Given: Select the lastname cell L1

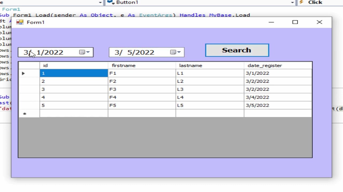Looking at the screenshot, I should coord(210,73).
